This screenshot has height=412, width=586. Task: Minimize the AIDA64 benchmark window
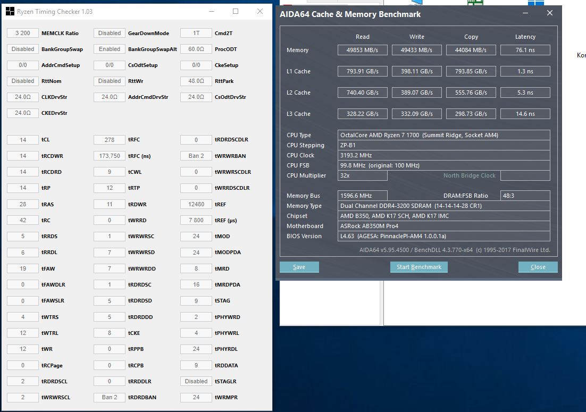525,13
